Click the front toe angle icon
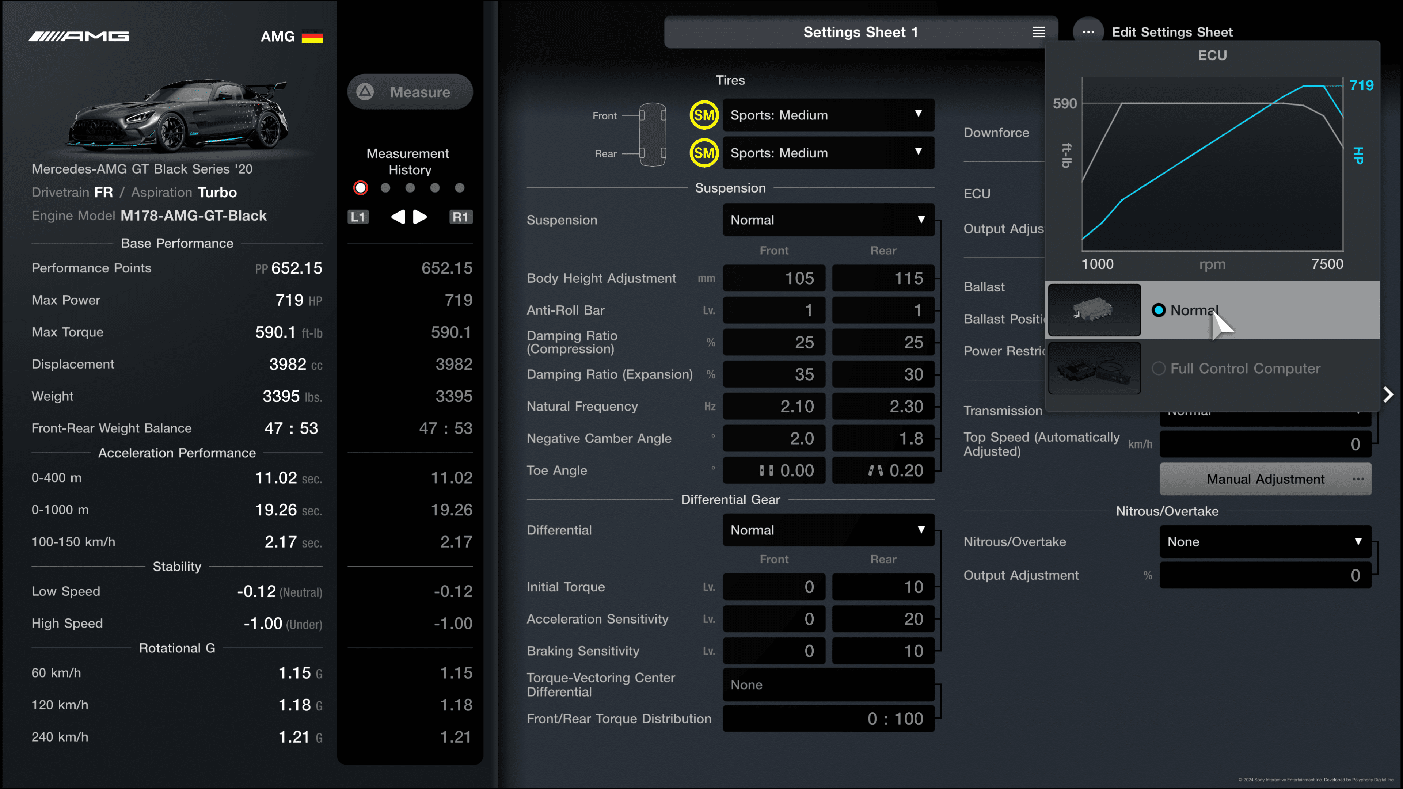Screen dimensions: 1403x789 pyautogui.click(x=766, y=470)
